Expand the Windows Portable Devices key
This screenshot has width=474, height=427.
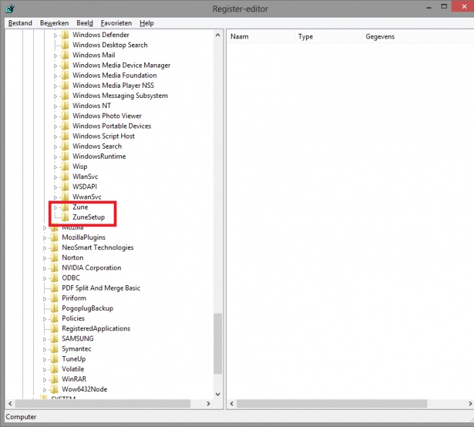click(56, 126)
